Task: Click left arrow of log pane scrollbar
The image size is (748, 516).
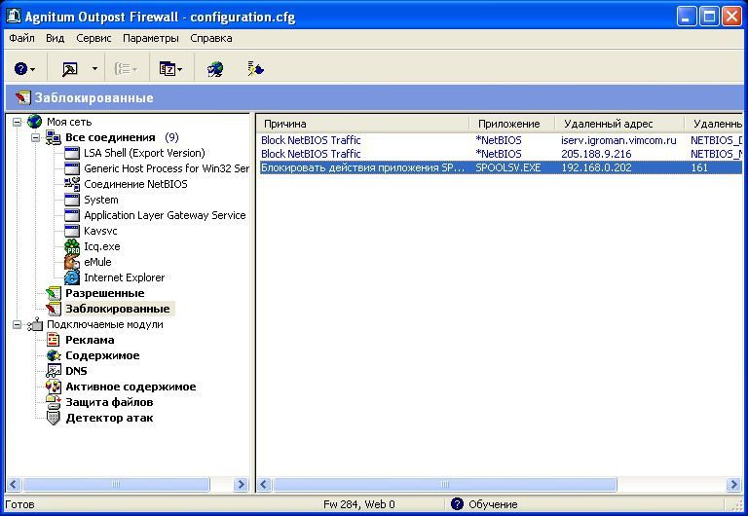Action: coord(264,485)
